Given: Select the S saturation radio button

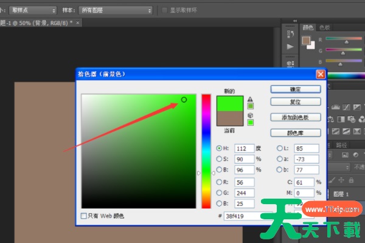Looking at the screenshot, I should 220,159.
